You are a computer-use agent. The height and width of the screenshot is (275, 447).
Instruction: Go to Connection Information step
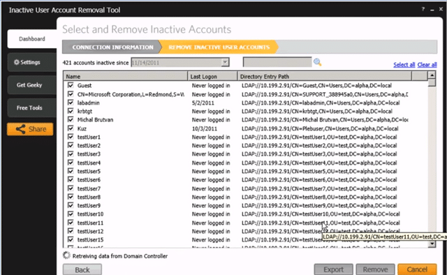[112, 47]
